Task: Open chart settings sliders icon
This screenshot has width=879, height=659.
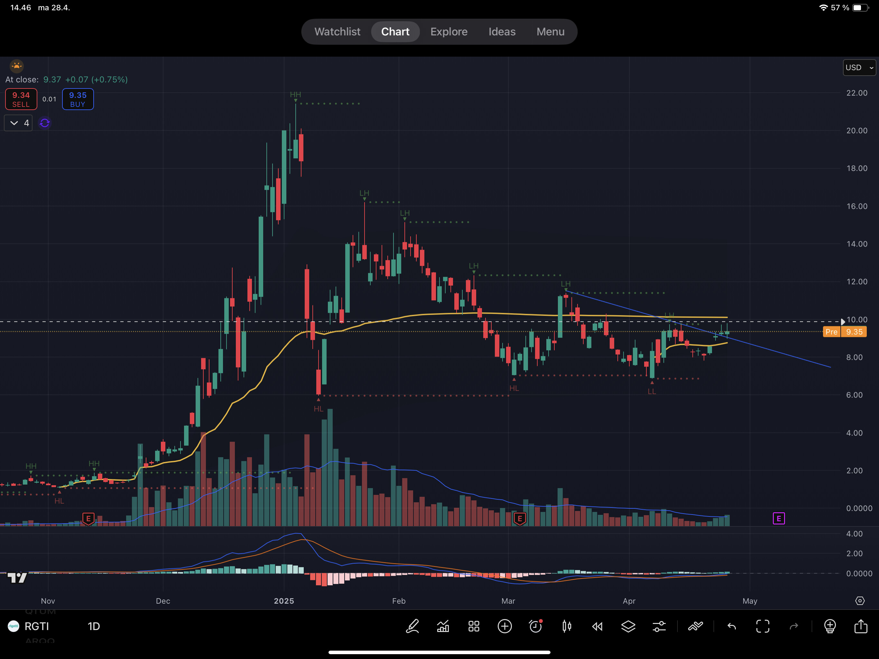Action: coord(659,627)
